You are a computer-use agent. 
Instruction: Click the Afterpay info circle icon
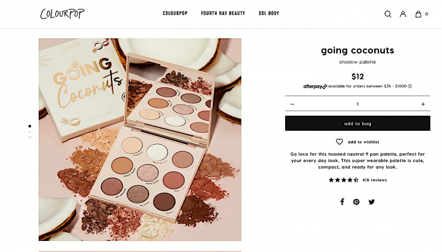410,86
